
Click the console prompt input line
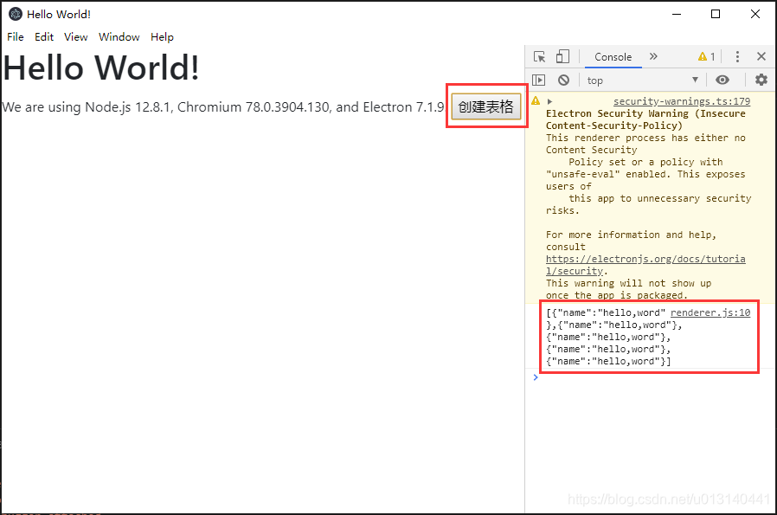[x=606, y=377]
